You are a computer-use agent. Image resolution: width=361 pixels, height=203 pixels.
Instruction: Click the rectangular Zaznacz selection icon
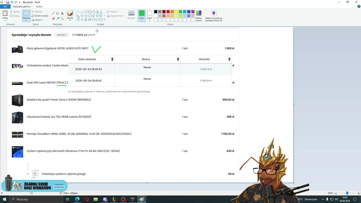26,13
